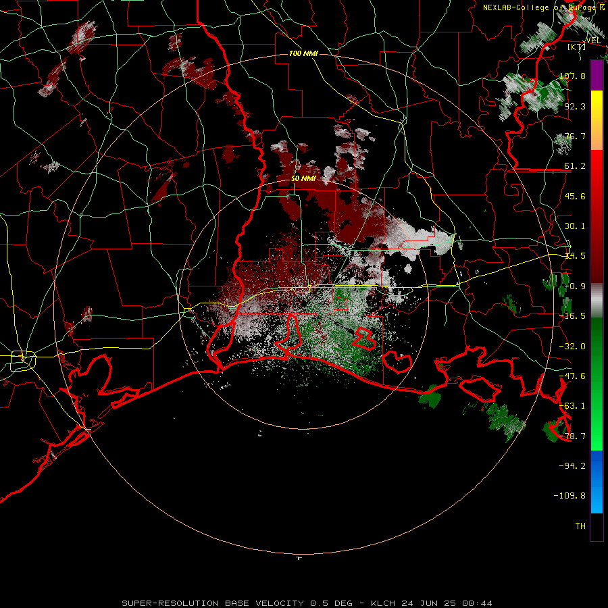Pick the purple segment of the color bar

597,75
